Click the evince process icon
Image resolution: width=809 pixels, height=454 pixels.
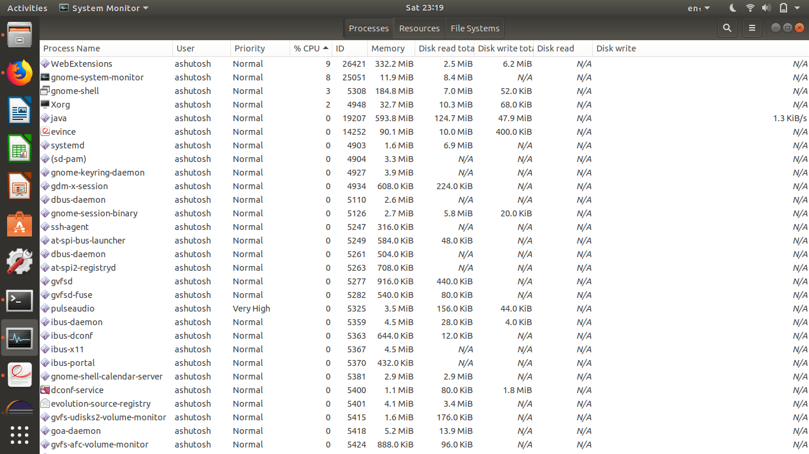(45, 131)
